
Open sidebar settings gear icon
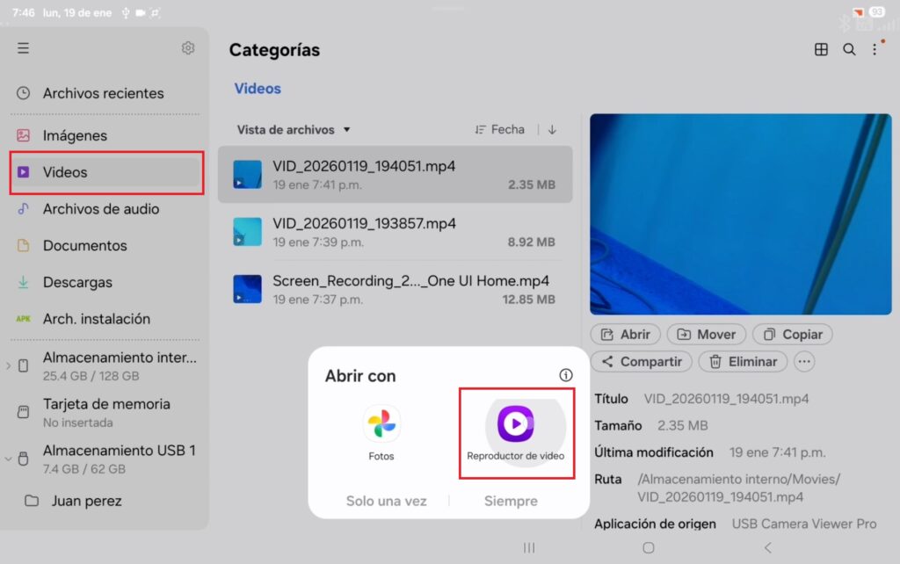[x=188, y=48]
